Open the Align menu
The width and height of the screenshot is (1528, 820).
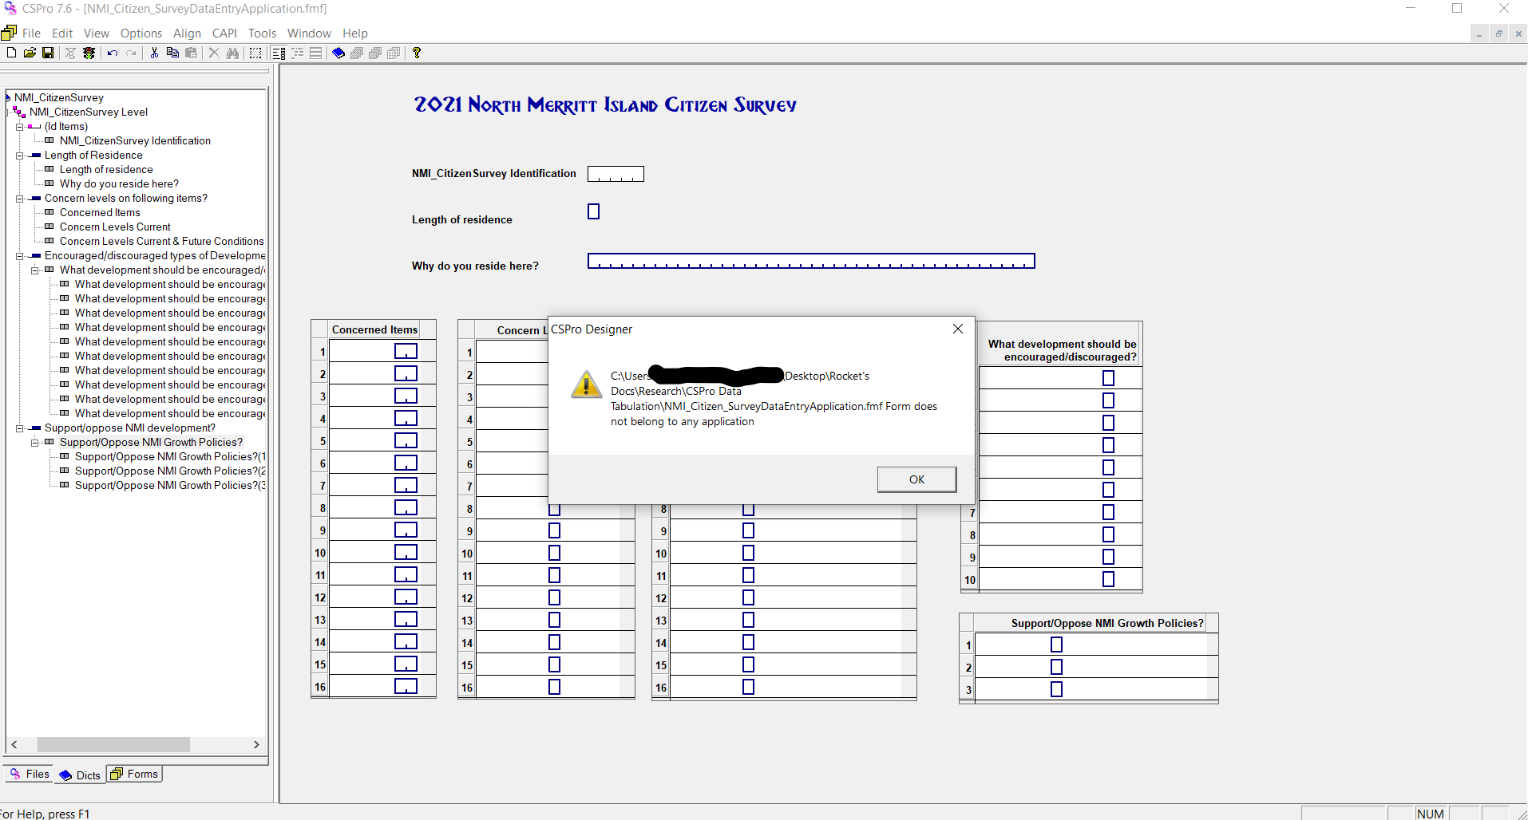pos(187,33)
